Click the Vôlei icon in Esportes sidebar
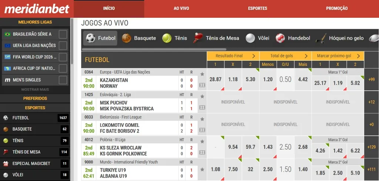 click(6, 175)
